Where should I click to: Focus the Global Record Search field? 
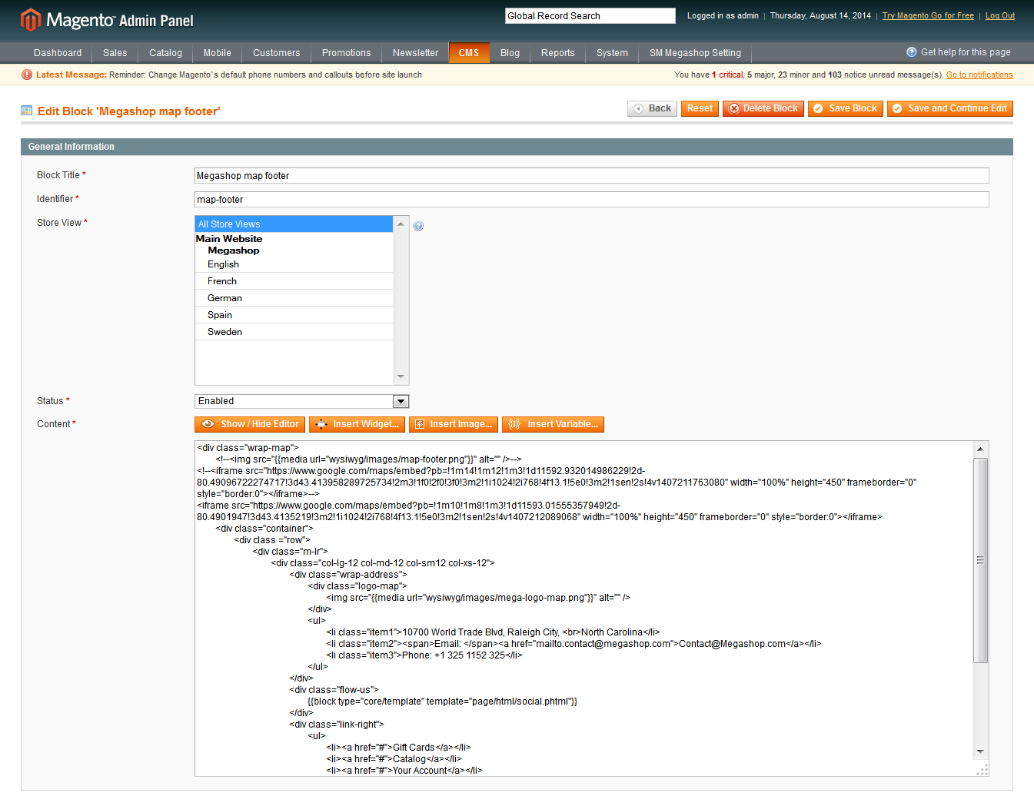[590, 15]
